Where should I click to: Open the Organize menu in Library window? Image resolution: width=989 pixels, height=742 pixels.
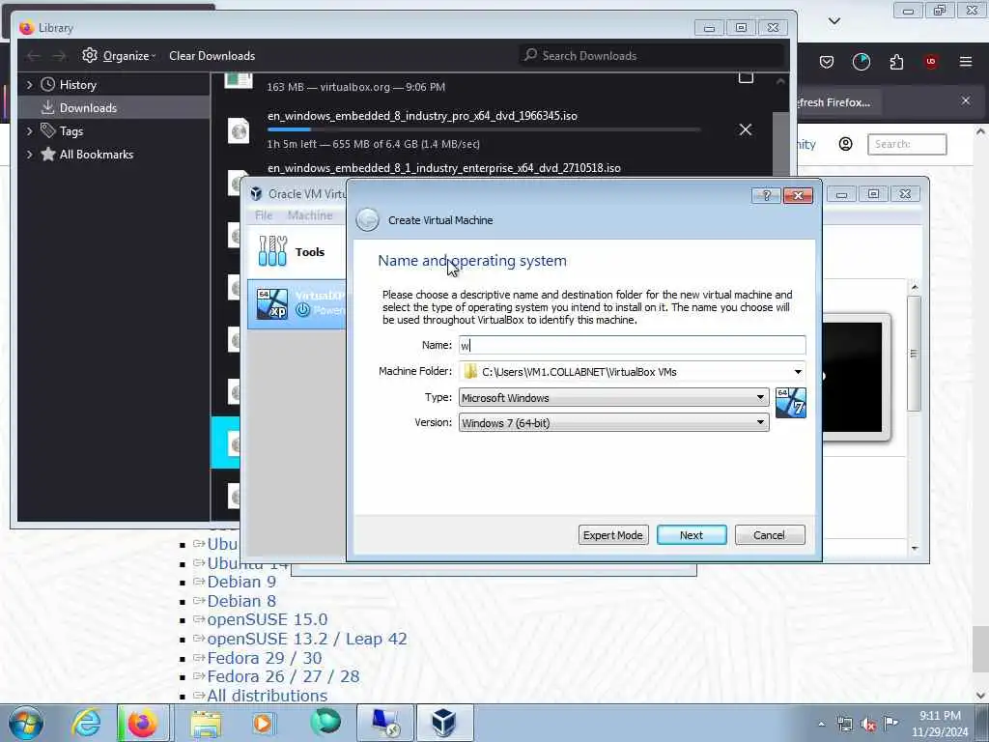(x=119, y=55)
